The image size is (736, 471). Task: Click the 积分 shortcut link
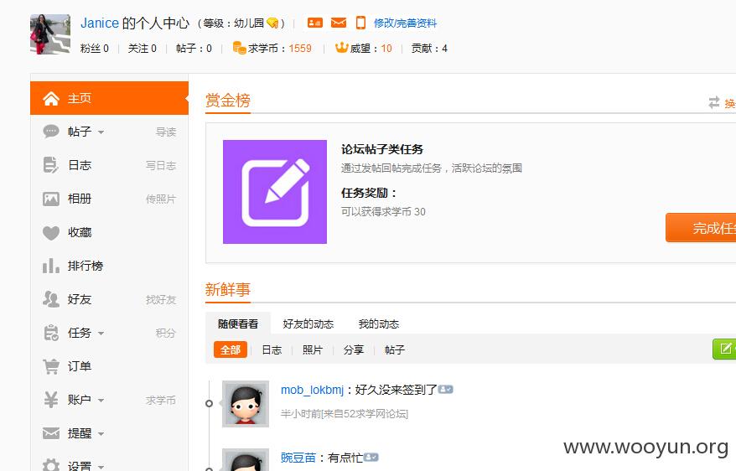tap(166, 333)
